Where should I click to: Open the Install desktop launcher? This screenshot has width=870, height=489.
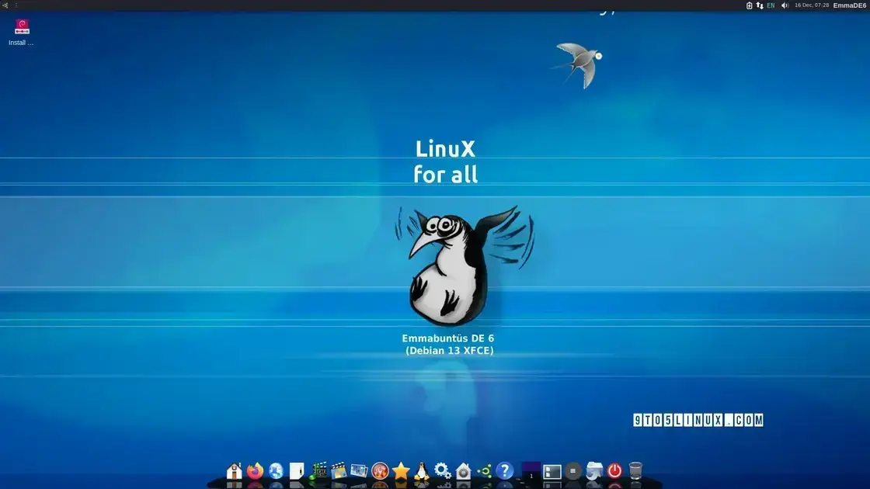click(22, 32)
